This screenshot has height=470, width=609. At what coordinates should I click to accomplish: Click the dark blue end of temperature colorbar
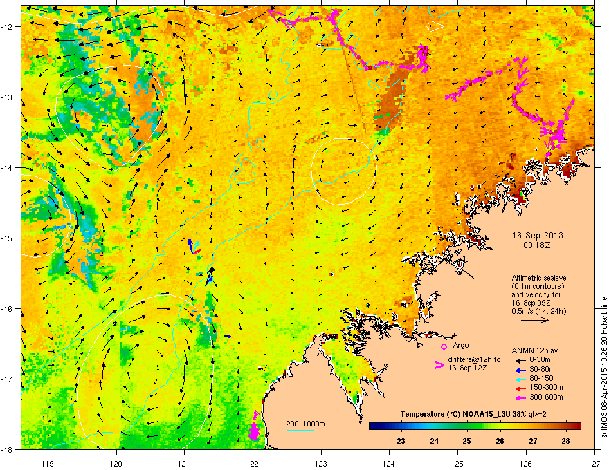coord(374,426)
